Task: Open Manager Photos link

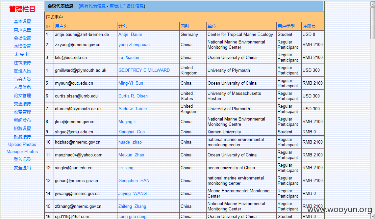Action: [22, 151]
